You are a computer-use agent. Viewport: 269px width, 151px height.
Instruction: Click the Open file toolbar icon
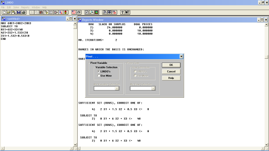pyautogui.click(x=9, y=12)
